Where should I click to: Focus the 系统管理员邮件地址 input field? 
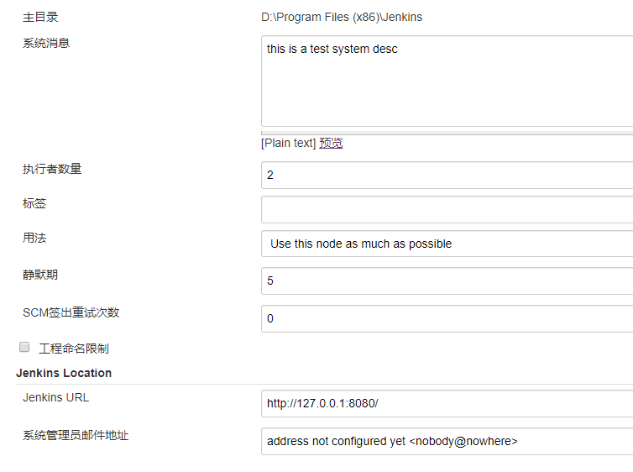pos(447,441)
